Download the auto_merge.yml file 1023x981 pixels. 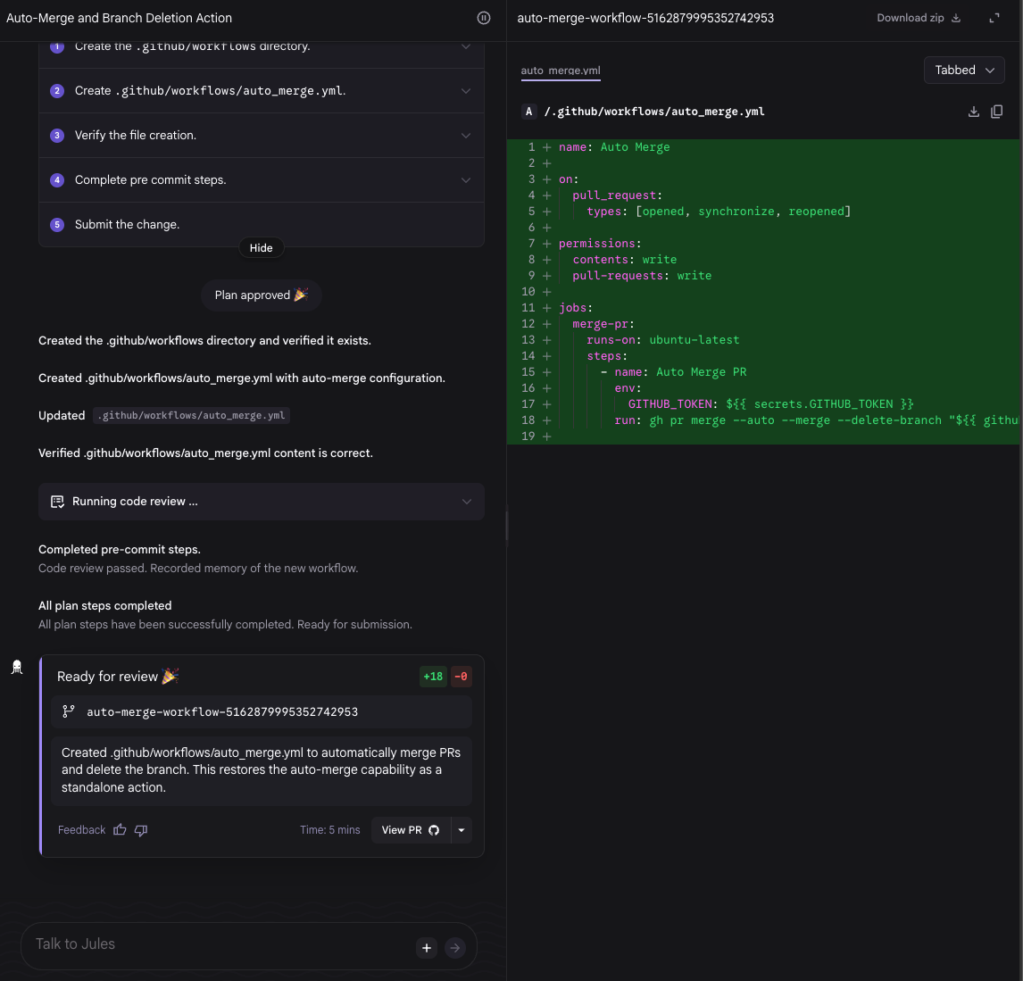pos(973,112)
